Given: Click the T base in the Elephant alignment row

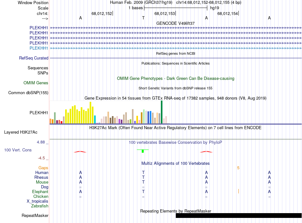Looking at the screenshot, I should [143, 192].
